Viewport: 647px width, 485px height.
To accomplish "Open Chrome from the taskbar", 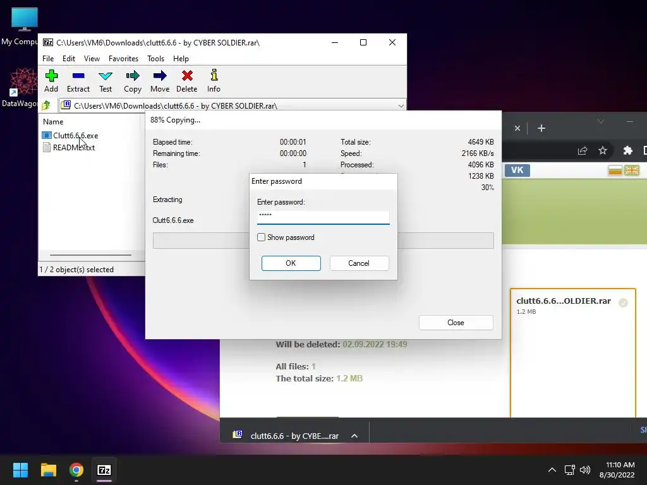I will click(x=76, y=470).
